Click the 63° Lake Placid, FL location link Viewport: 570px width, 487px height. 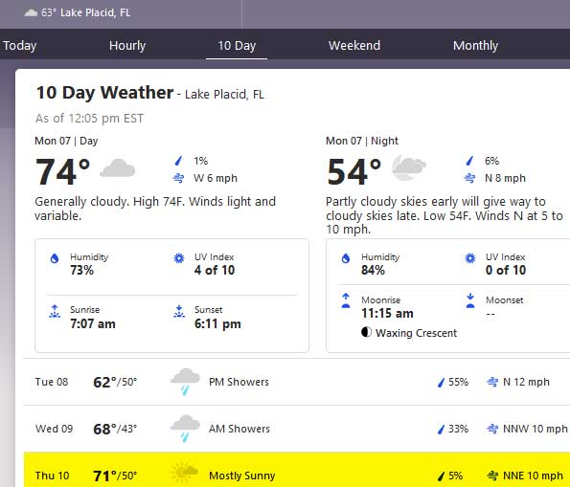click(x=77, y=13)
